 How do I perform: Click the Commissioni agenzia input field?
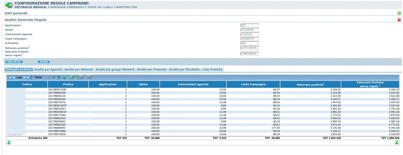(x=250, y=34)
